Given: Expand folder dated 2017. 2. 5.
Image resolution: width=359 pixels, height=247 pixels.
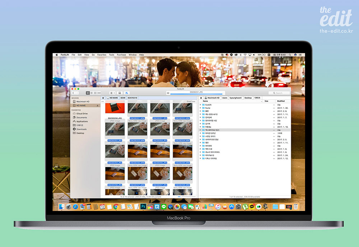Looking at the screenshot, I should [201, 139].
